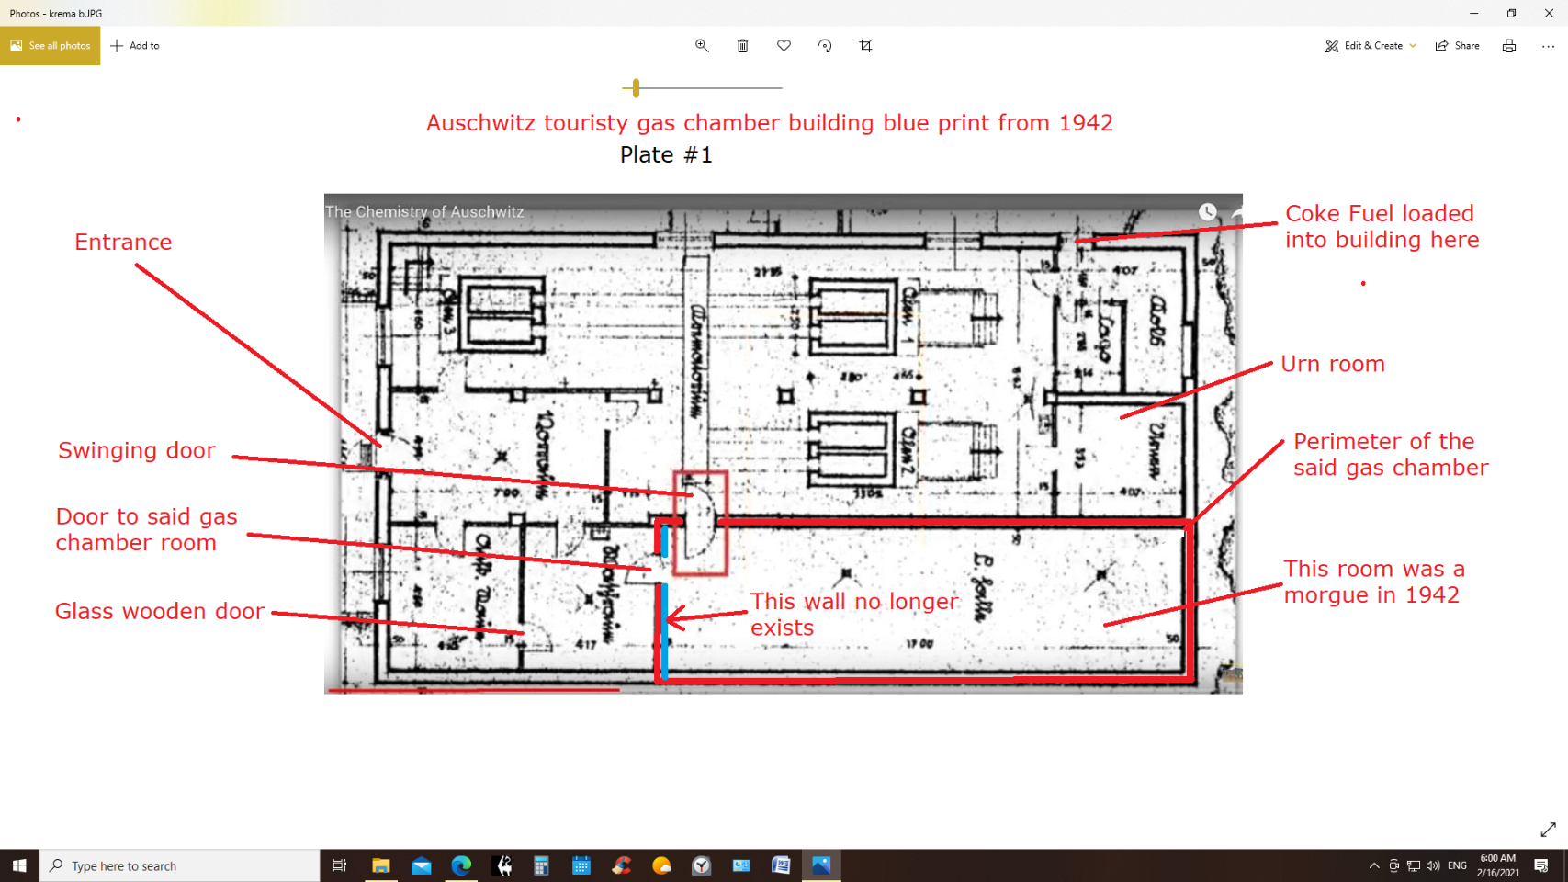Launch Microsoft Edge from the taskbar
This screenshot has height=882, width=1568.
pyautogui.click(x=461, y=865)
